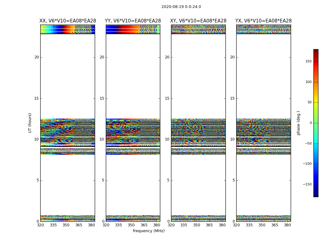Click the 365 MHz tick under XY panel
323x246 pixels.
click(x=209, y=225)
